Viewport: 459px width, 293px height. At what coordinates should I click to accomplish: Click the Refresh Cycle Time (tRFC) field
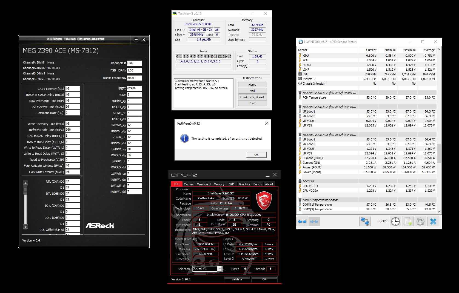pos(73,130)
